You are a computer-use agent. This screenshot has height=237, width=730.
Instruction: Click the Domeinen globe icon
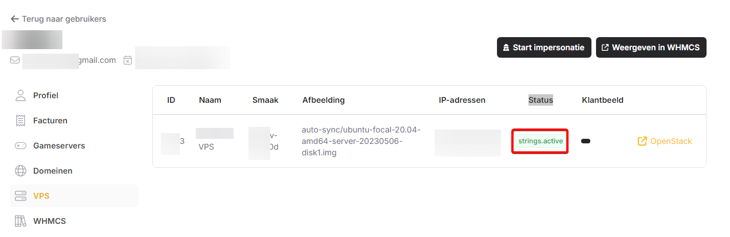[x=21, y=171]
